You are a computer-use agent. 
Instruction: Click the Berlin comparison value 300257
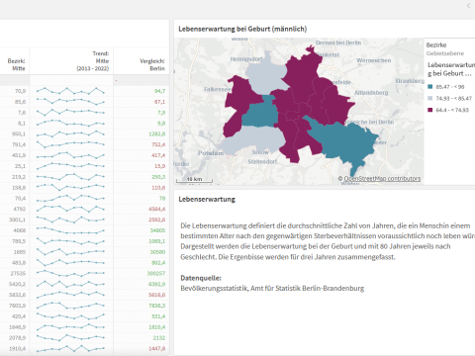pos(156,273)
